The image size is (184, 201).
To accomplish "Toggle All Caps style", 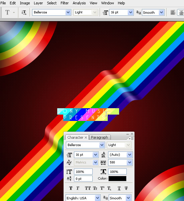I will [x=88, y=188].
